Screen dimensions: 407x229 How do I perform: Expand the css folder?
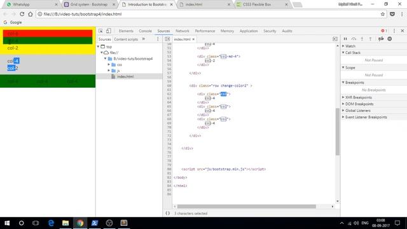(109, 65)
